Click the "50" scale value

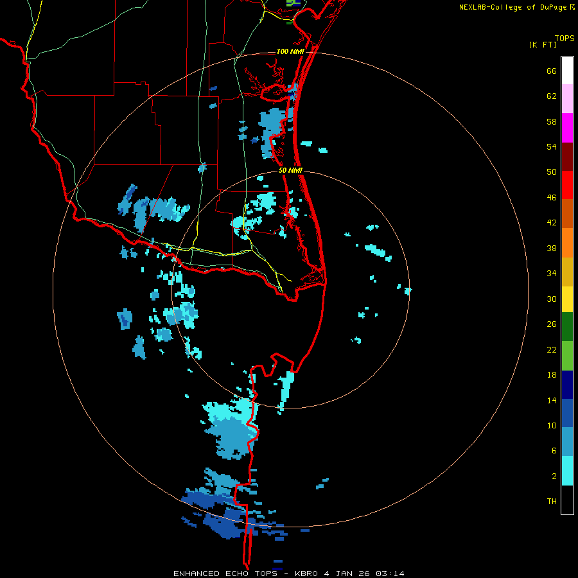552,171
